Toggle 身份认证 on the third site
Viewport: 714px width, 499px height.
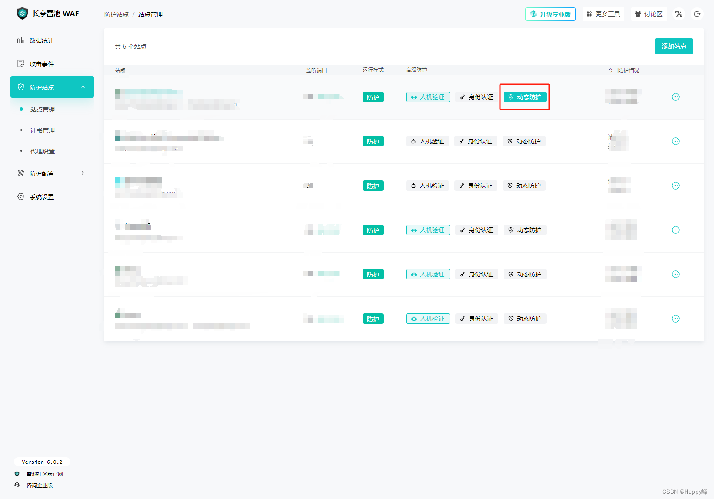[476, 186]
